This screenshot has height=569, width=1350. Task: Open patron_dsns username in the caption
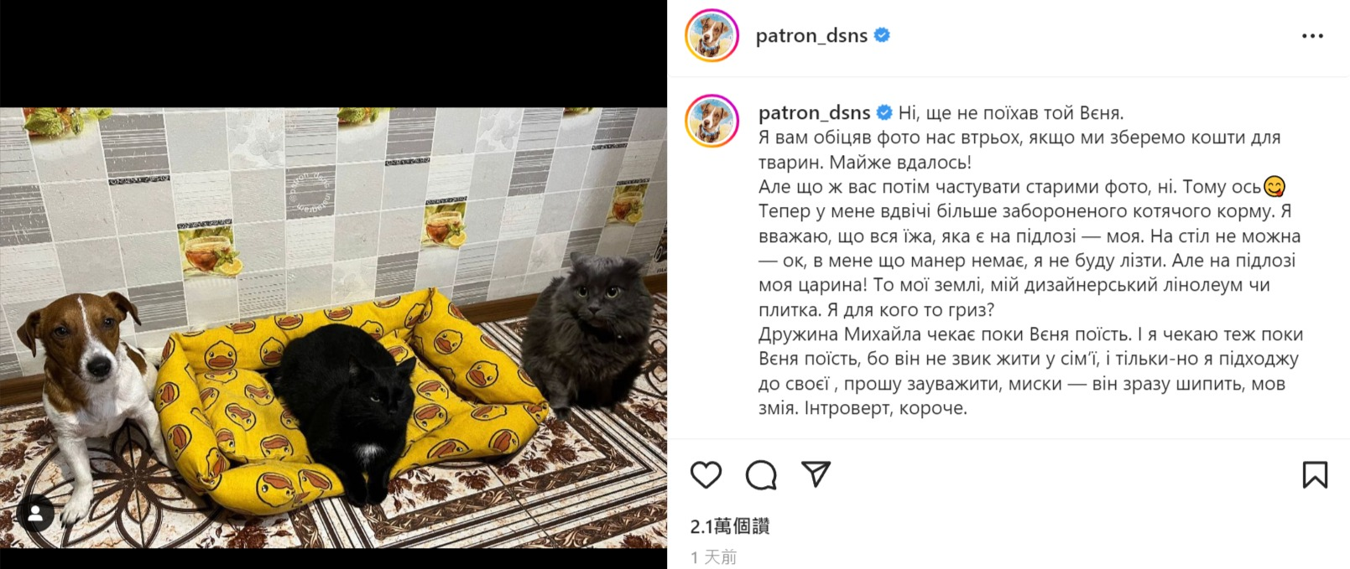pyautogui.click(x=814, y=113)
